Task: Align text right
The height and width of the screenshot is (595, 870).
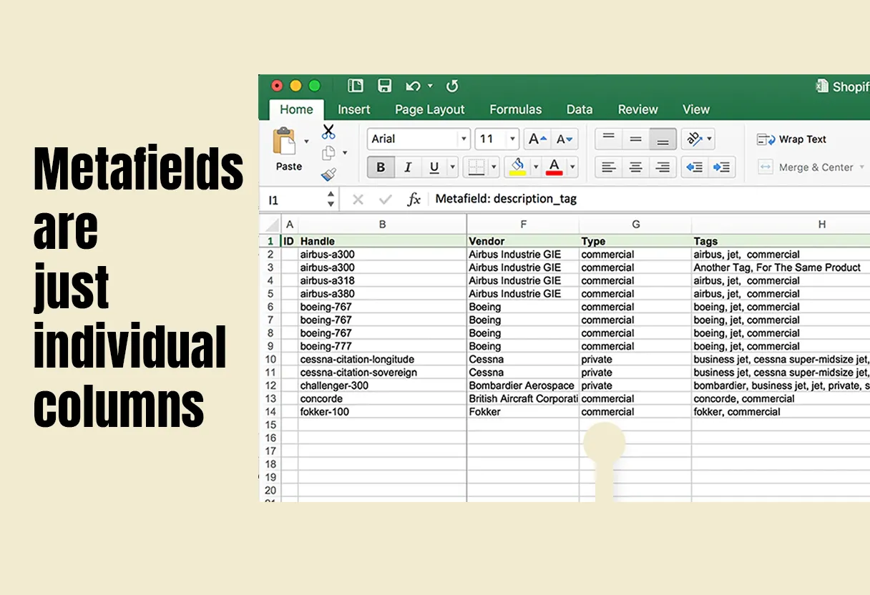Action: pos(663,167)
